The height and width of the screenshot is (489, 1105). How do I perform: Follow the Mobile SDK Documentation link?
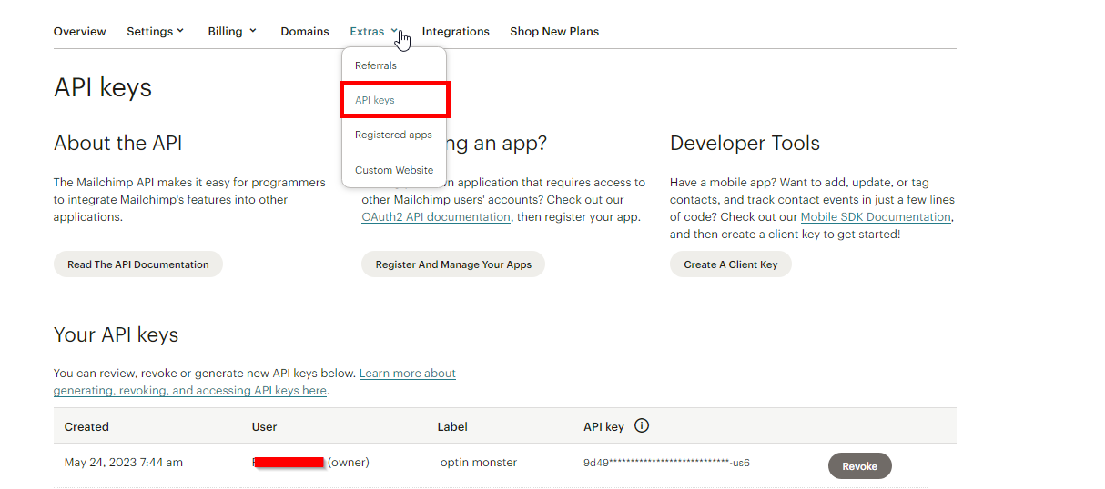(876, 217)
